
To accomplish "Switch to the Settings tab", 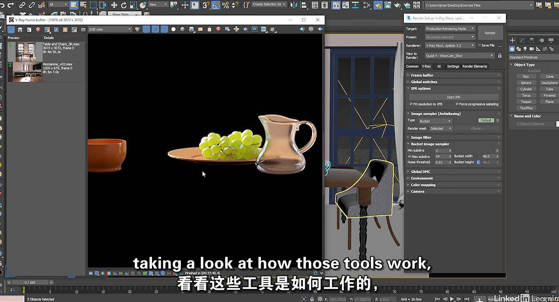I will click(453, 66).
